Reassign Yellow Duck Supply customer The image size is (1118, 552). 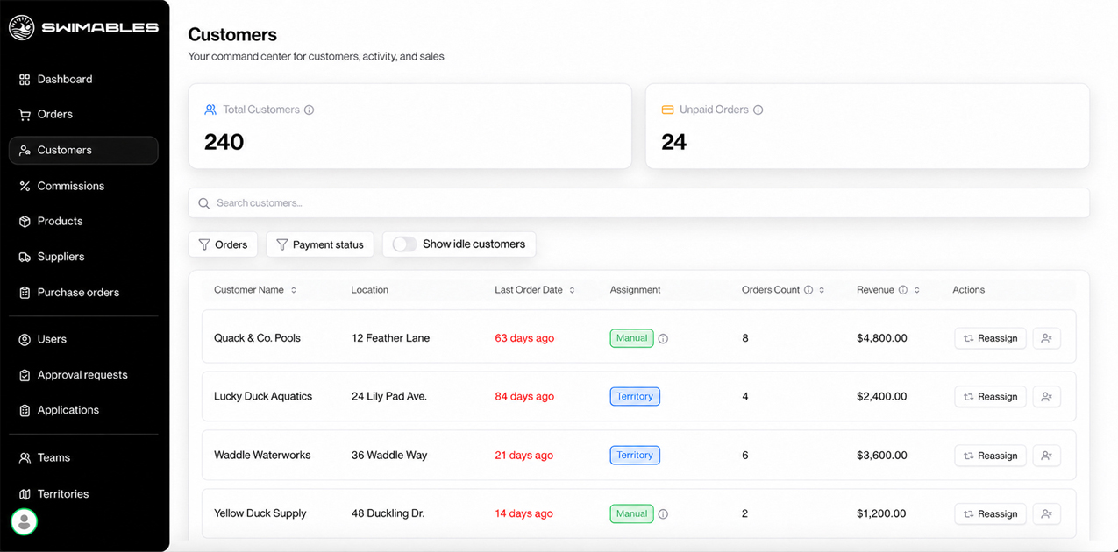click(990, 514)
